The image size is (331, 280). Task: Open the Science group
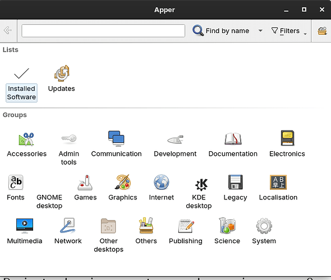click(227, 231)
